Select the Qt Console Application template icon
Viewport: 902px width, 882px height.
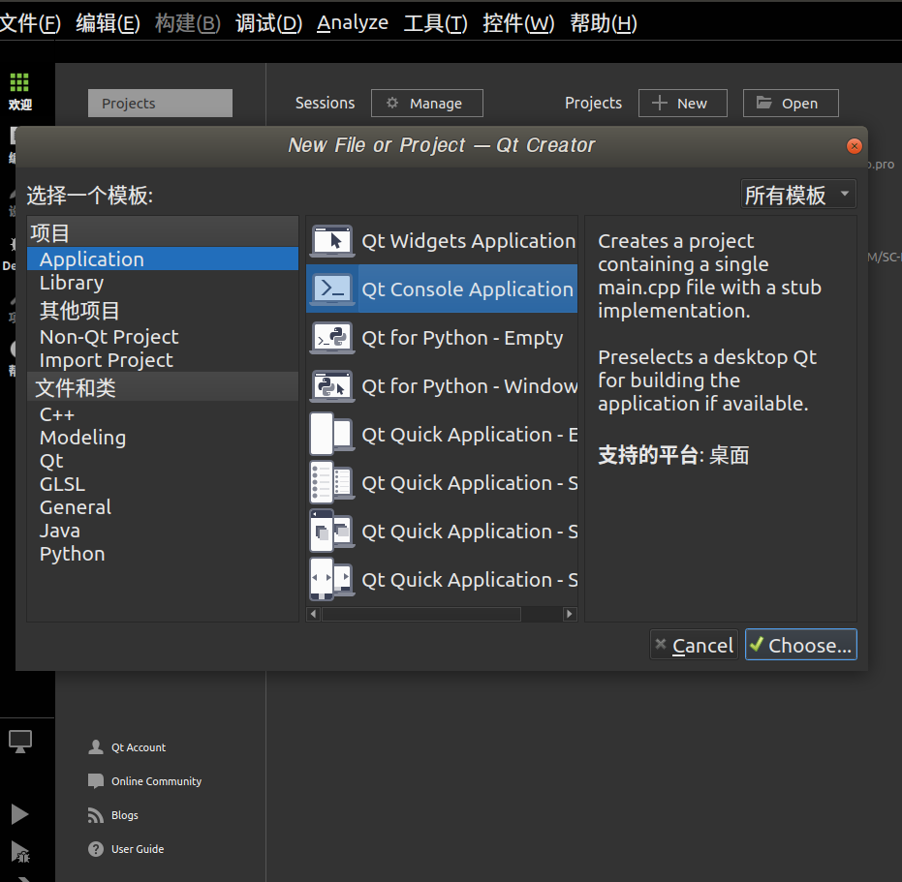tap(330, 289)
